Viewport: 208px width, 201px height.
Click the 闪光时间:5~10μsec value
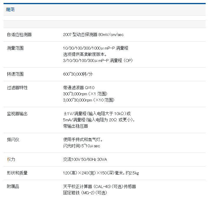[82, 146]
